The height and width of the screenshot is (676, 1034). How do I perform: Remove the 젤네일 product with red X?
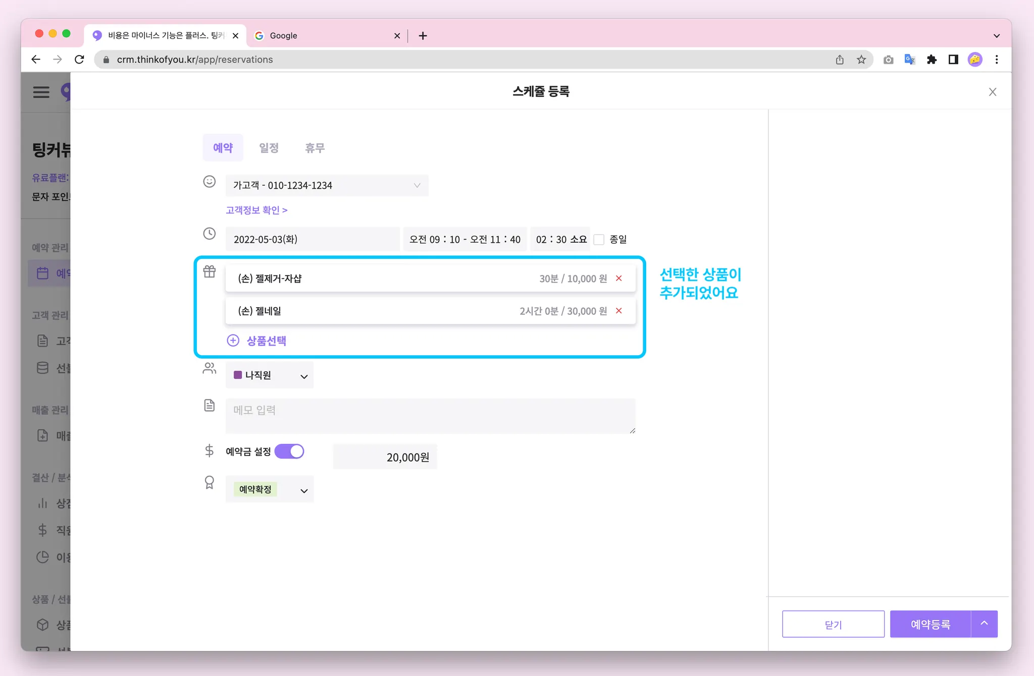(618, 311)
